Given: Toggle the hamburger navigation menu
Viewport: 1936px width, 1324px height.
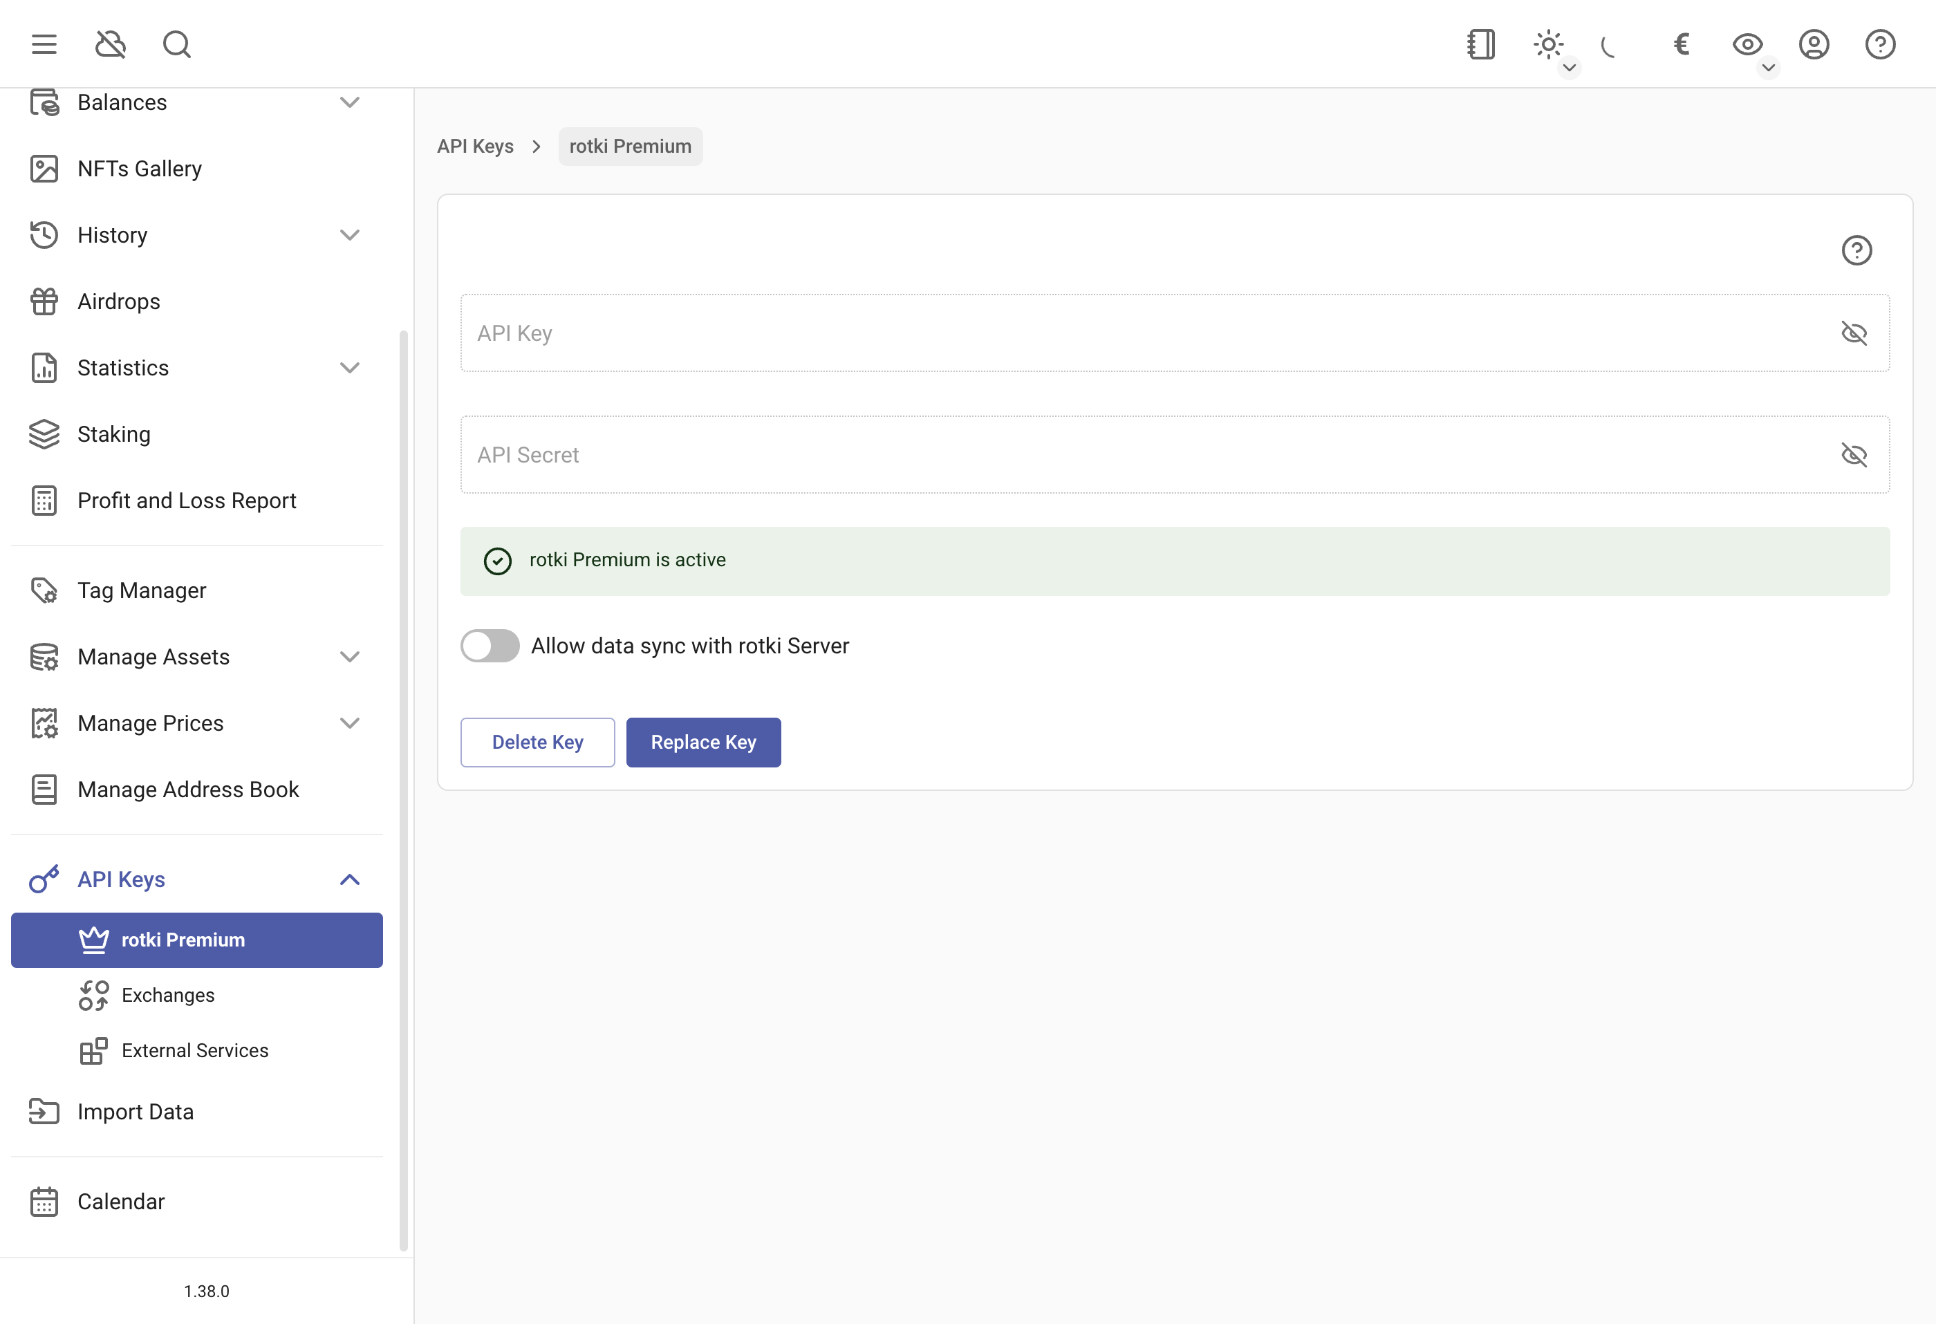Looking at the screenshot, I should (44, 44).
